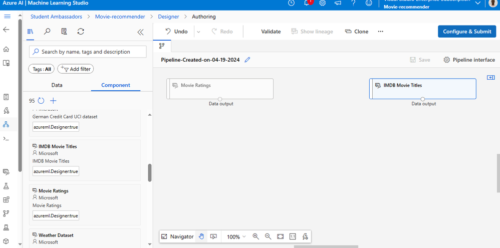The width and height of the screenshot is (500, 248).
Task: Edit the pipeline name with pencil icon
Action: (x=247, y=60)
